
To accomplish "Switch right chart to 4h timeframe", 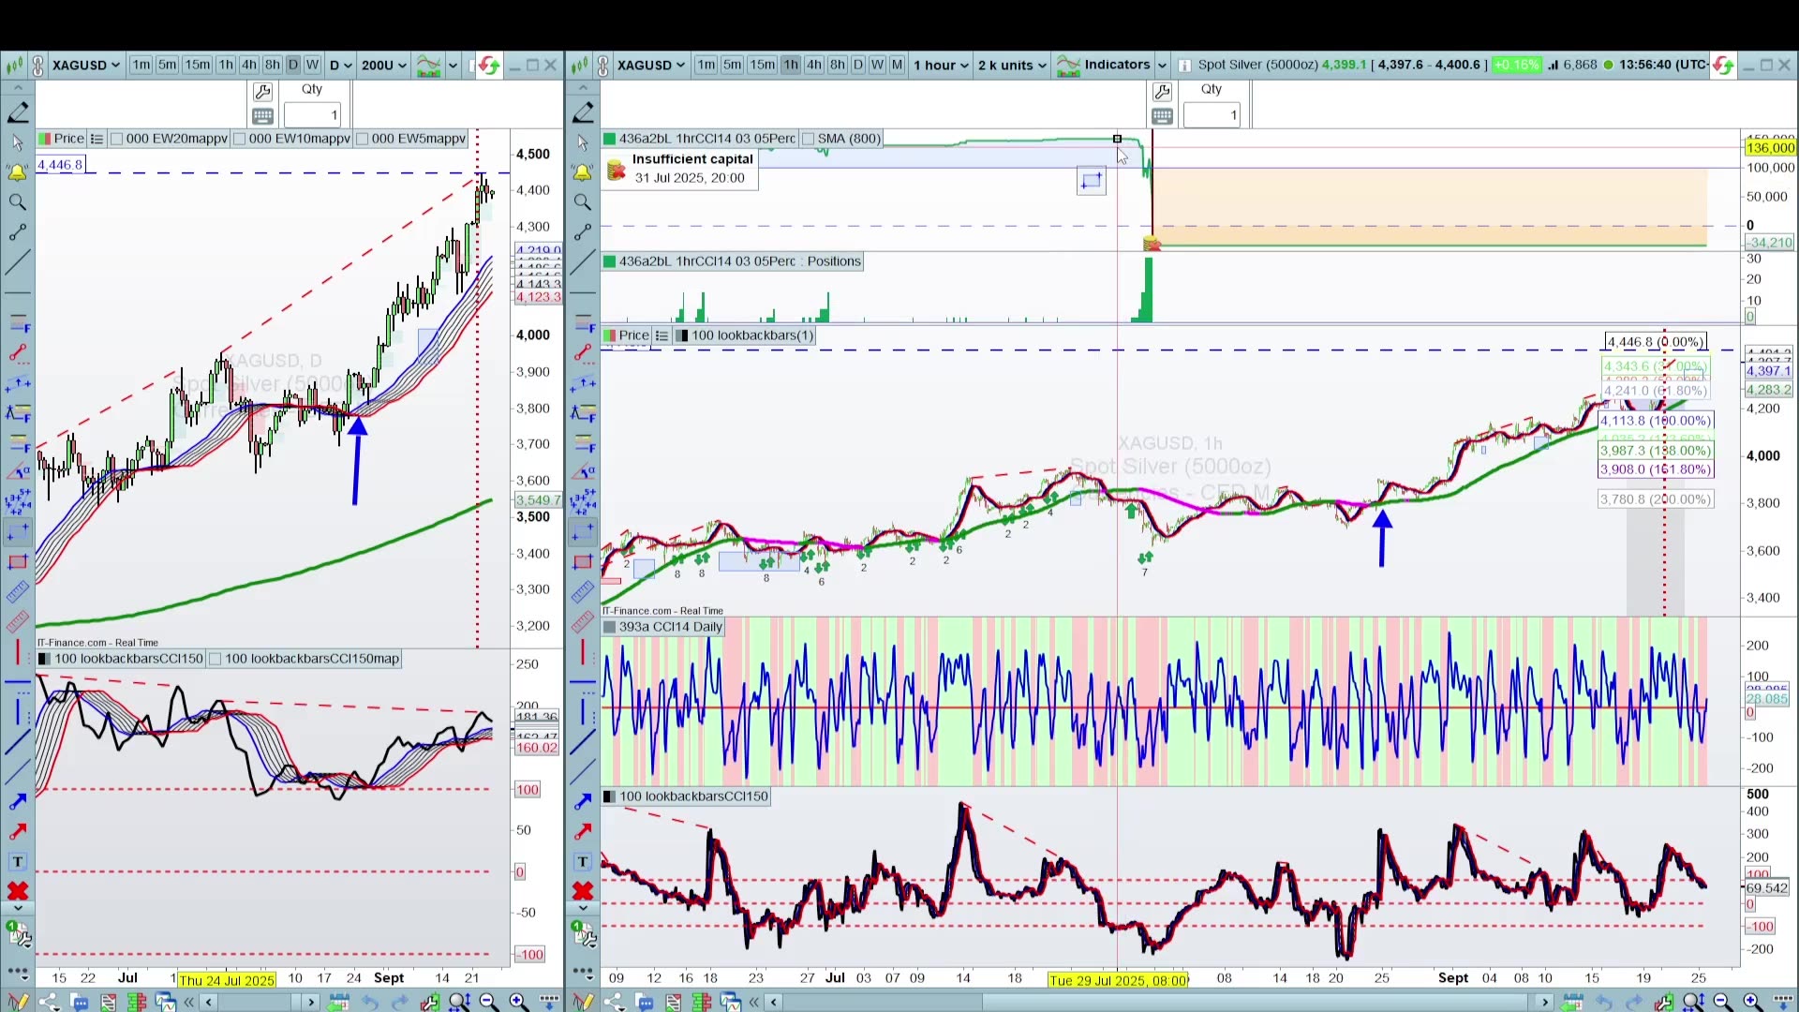I will (814, 65).
